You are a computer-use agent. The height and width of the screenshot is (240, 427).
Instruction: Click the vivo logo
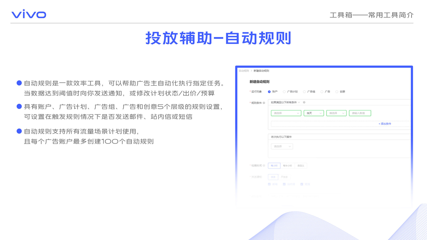pyautogui.click(x=29, y=14)
